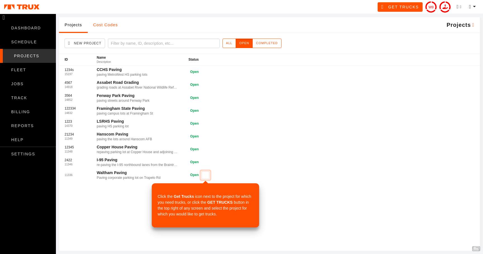Show all projects with the ALL filter

tap(229, 43)
